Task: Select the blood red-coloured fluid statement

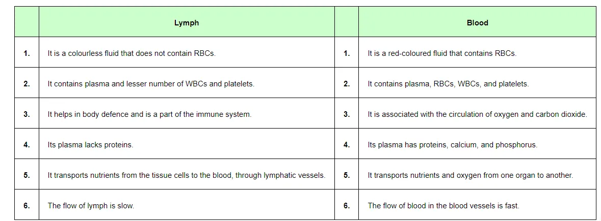Action: click(442, 53)
